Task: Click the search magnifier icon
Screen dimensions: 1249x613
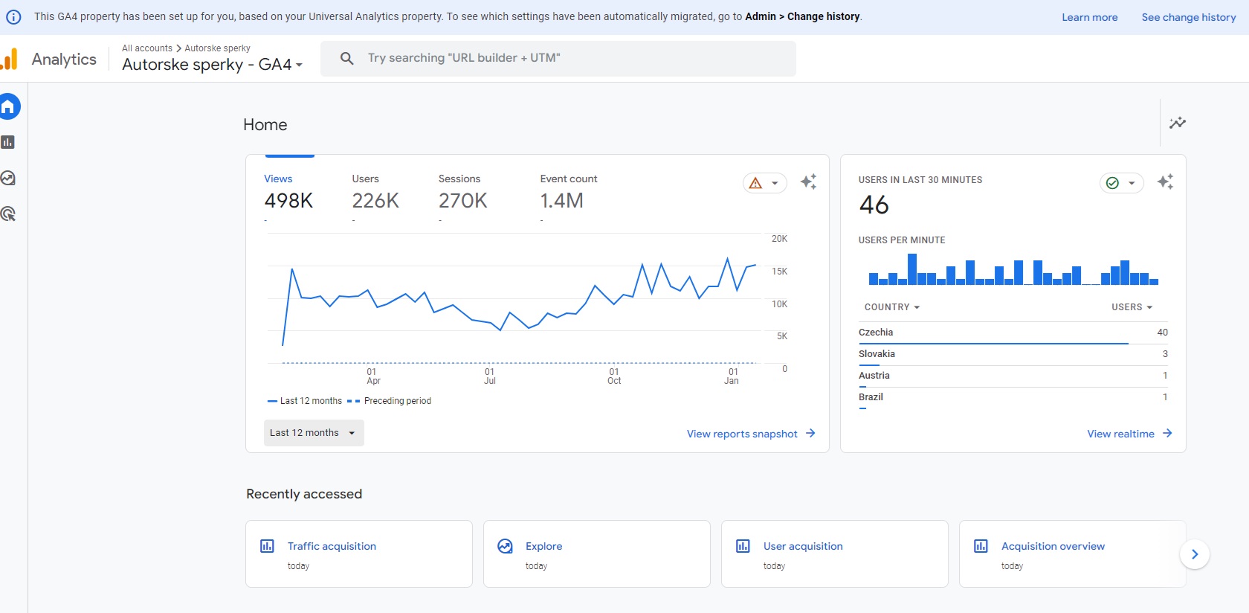Action: [346, 58]
